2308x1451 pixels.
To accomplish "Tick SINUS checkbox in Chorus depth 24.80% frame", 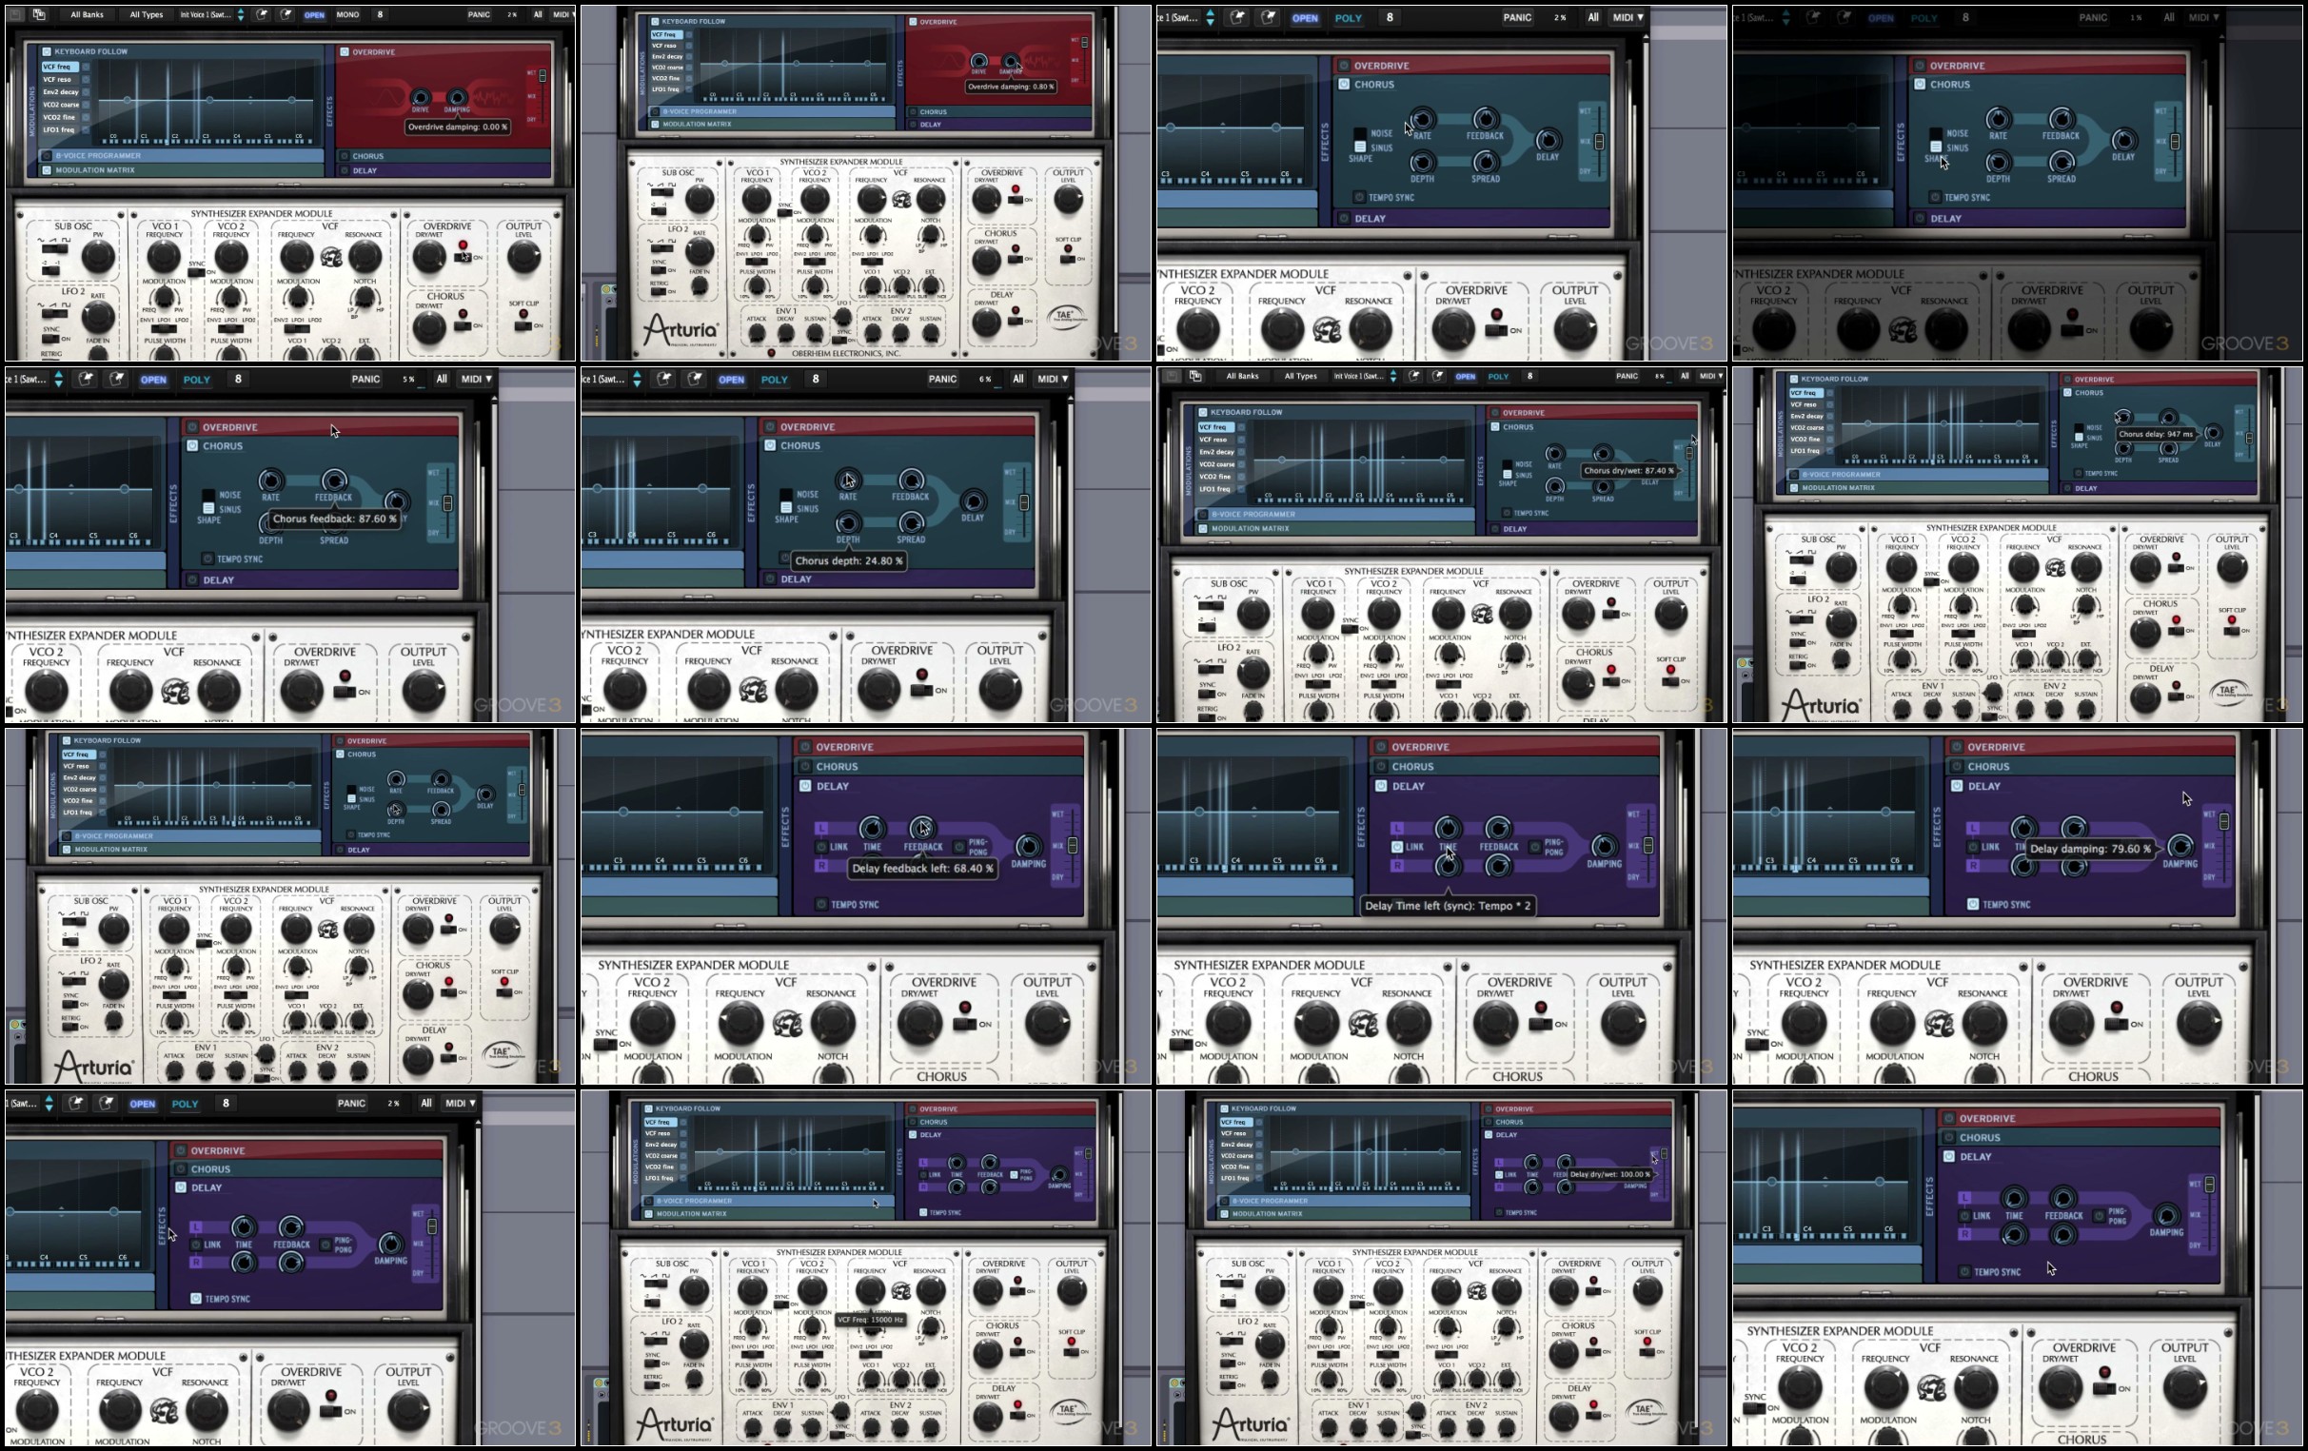I will 786,508.
